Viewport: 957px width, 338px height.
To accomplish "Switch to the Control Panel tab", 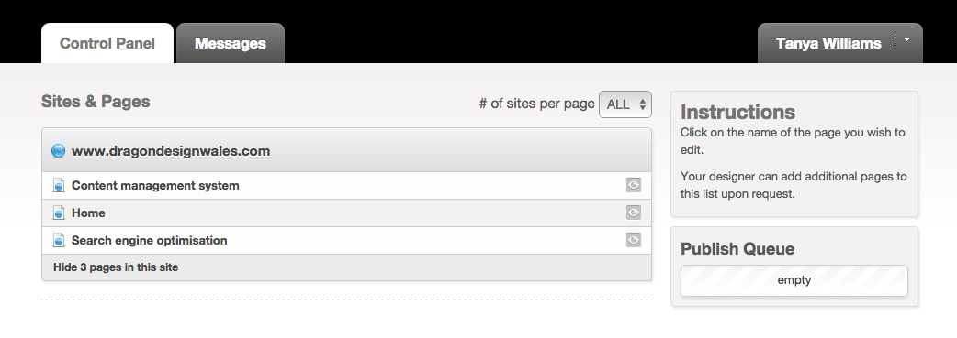I will (x=107, y=43).
